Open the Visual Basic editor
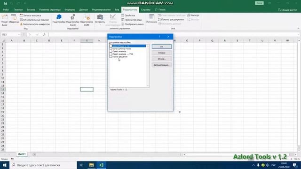This screenshot has width=301, height=169. coord(4,20)
